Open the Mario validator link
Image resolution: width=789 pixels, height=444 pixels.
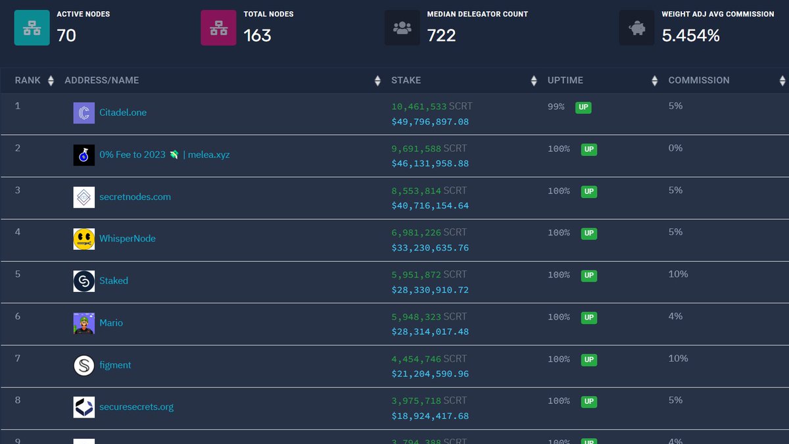click(x=111, y=323)
